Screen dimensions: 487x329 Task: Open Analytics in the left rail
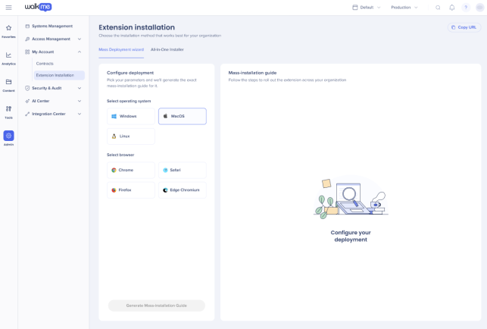[x=8, y=58]
